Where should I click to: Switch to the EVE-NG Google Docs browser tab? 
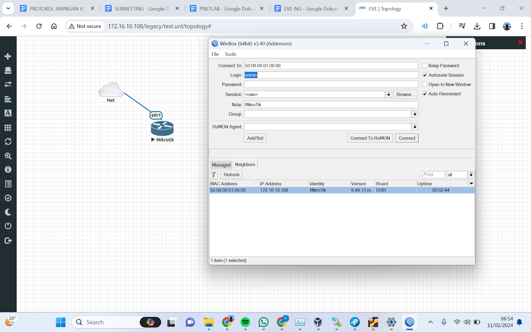click(x=311, y=9)
